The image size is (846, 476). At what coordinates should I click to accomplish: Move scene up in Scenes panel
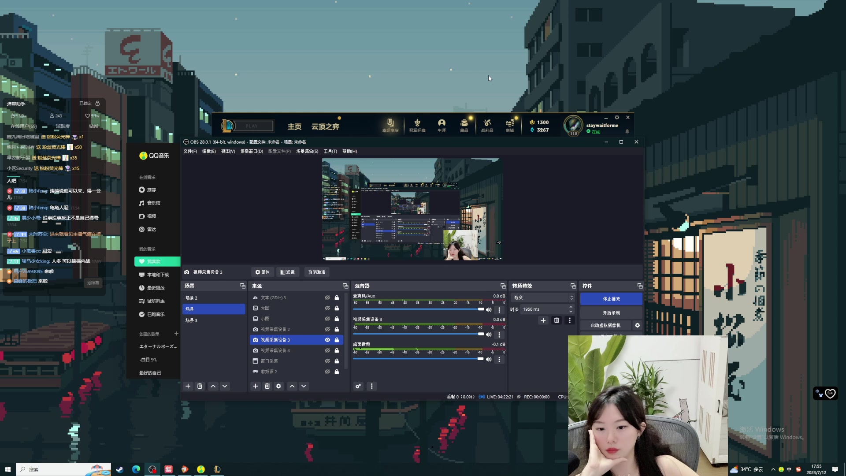(213, 386)
